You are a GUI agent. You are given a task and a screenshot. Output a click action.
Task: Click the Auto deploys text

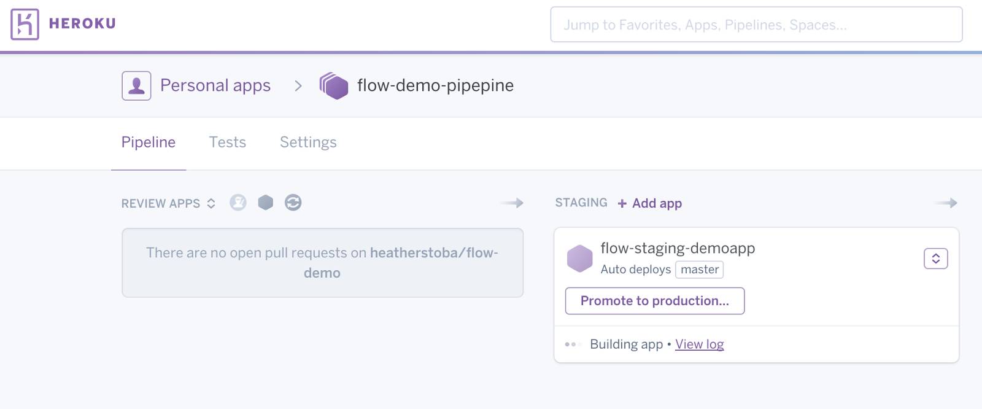(636, 270)
